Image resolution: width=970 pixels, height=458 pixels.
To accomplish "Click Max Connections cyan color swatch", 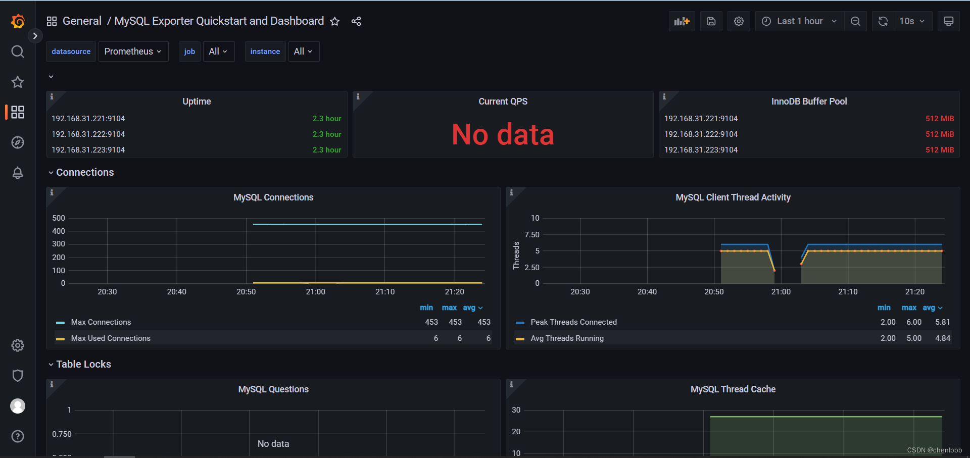I will (61, 323).
